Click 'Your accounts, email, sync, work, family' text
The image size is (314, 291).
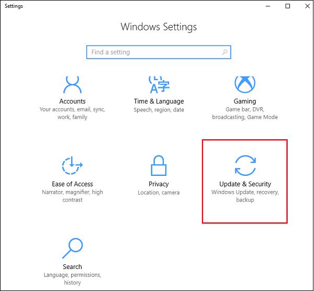(x=72, y=113)
